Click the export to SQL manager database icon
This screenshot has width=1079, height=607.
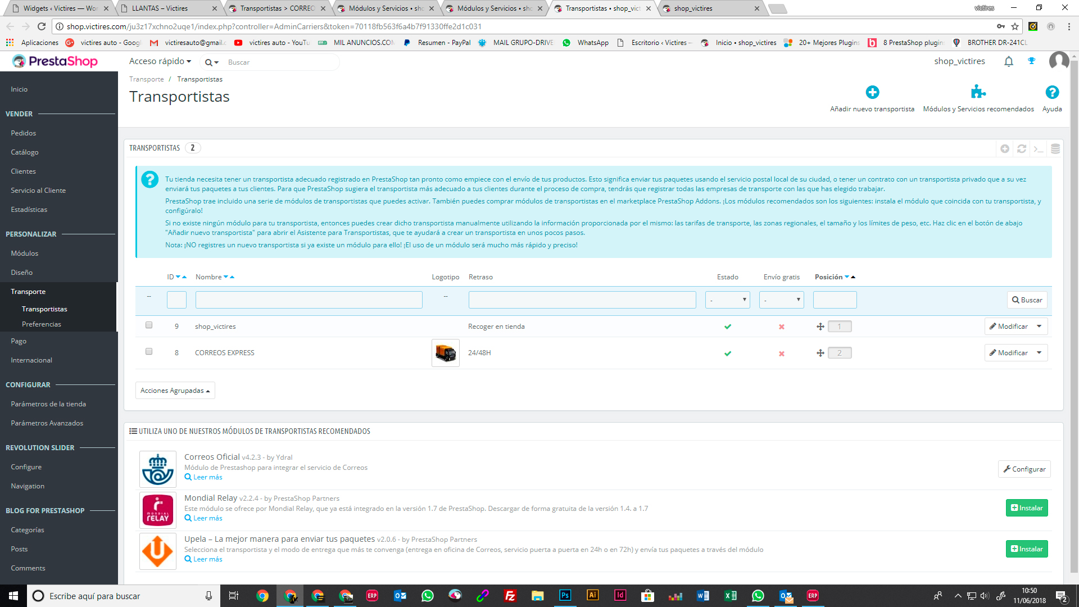tap(1055, 148)
